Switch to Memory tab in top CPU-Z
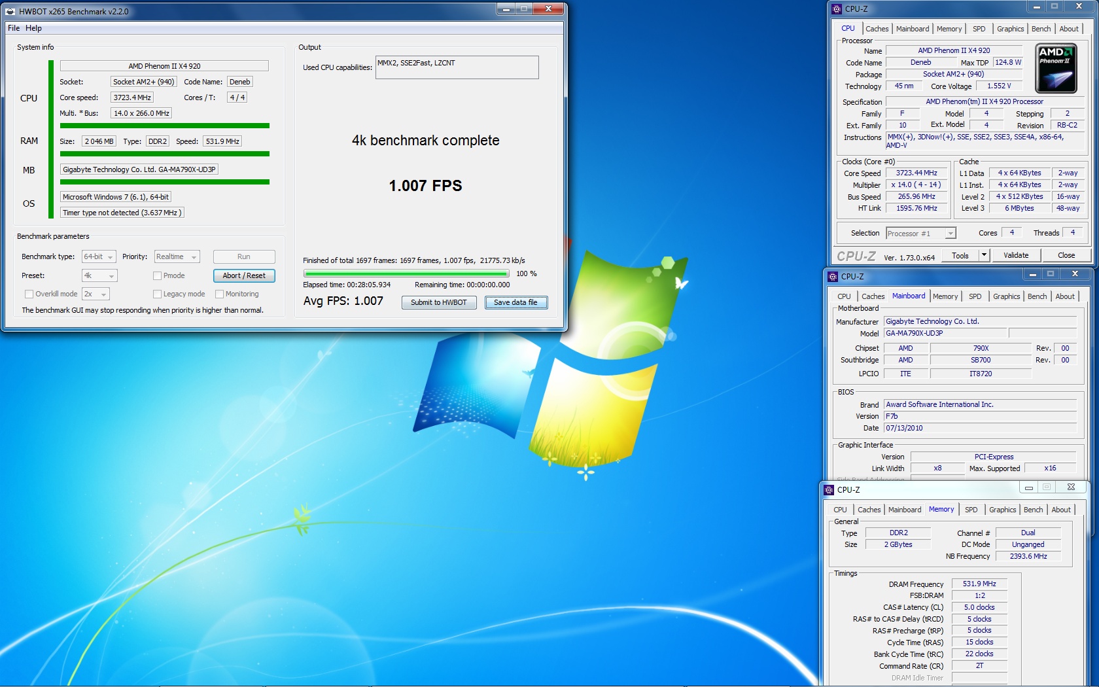The height and width of the screenshot is (687, 1099). [x=949, y=29]
